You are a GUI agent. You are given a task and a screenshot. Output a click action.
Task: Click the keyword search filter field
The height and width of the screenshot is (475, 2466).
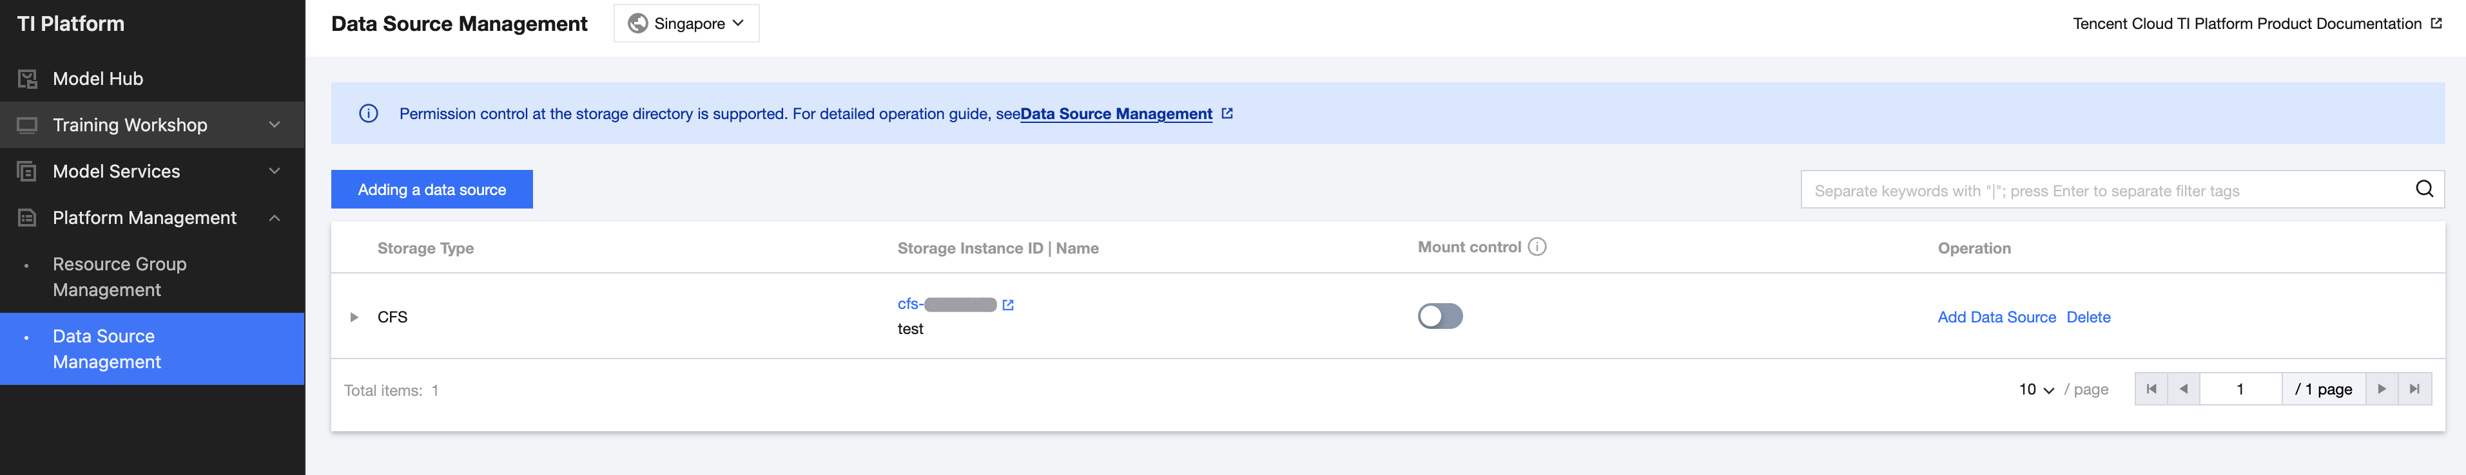(2106, 190)
